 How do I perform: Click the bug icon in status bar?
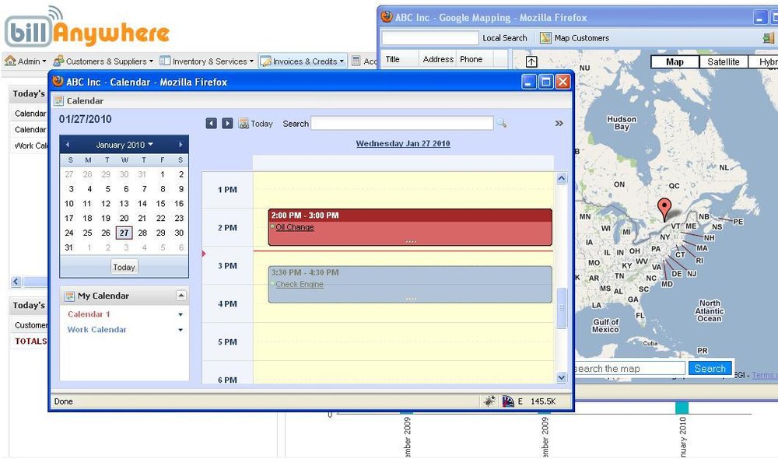489,401
